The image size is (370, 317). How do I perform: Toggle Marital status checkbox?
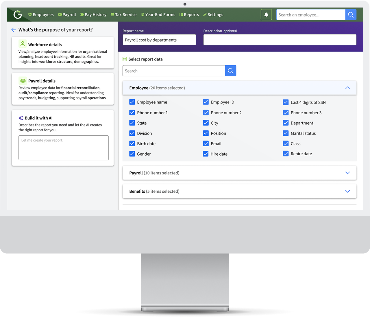coord(286,133)
